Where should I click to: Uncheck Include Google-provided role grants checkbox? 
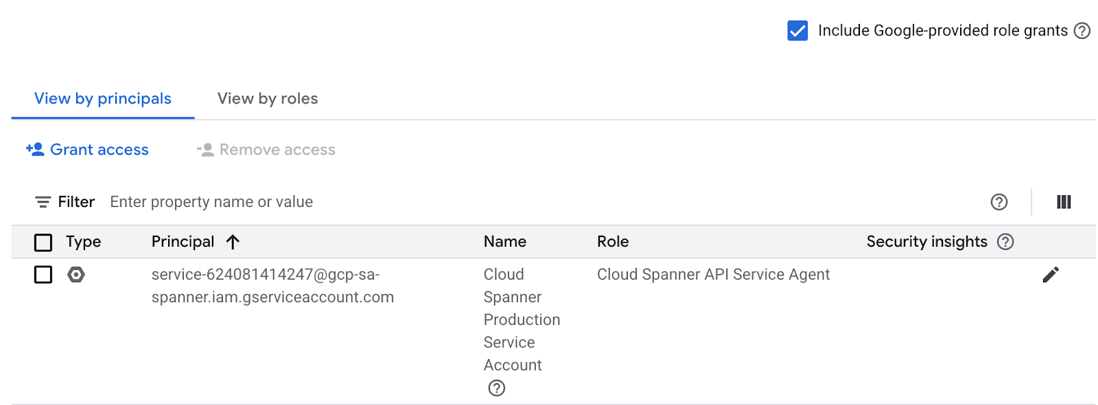797,31
